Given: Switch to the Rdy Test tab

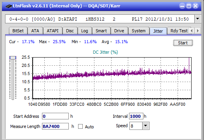Looking at the screenshot, I should [179, 31].
